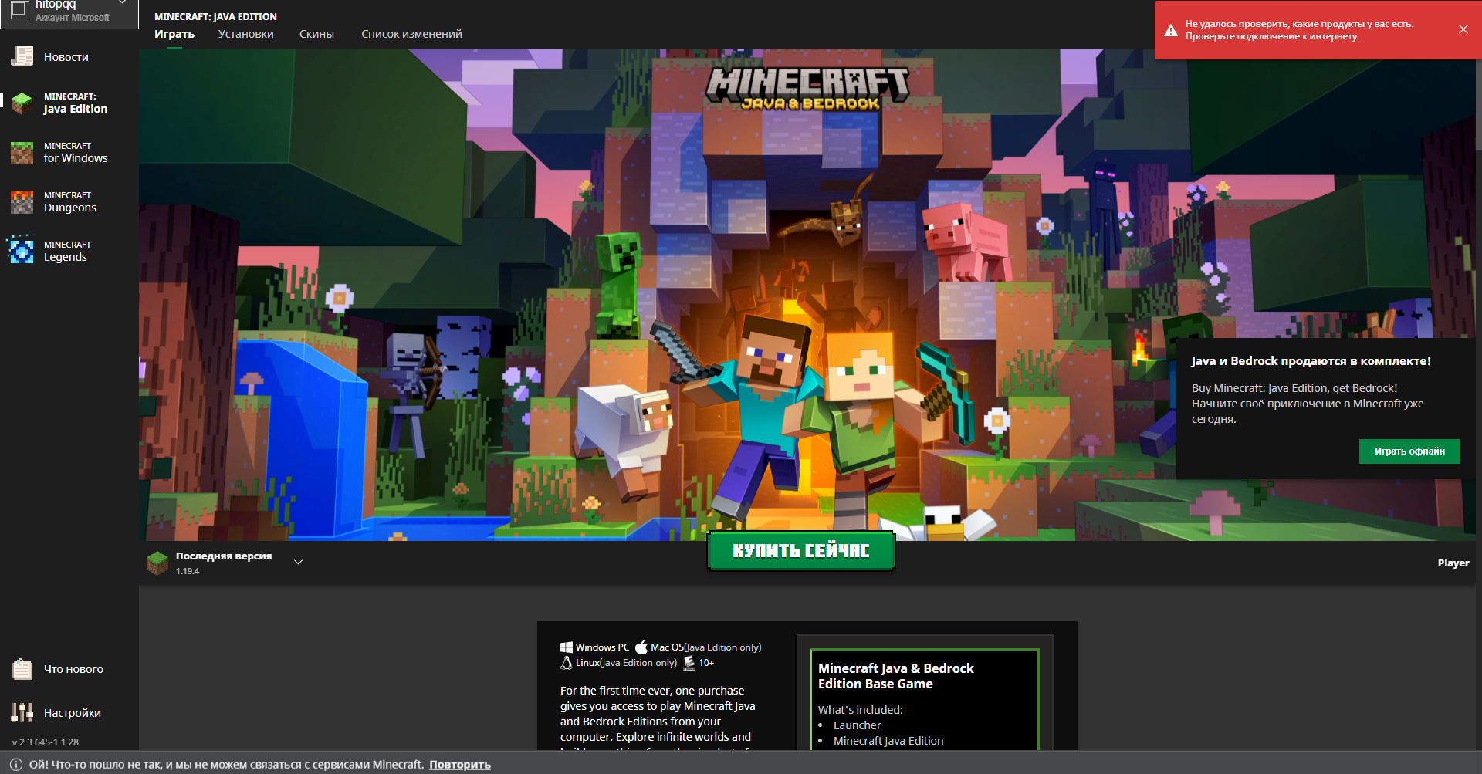Viewport: 1482px width, 774px height.
Task: Click the "Ой! Что-то пошло не так" status message
Action: coord(227,765)
